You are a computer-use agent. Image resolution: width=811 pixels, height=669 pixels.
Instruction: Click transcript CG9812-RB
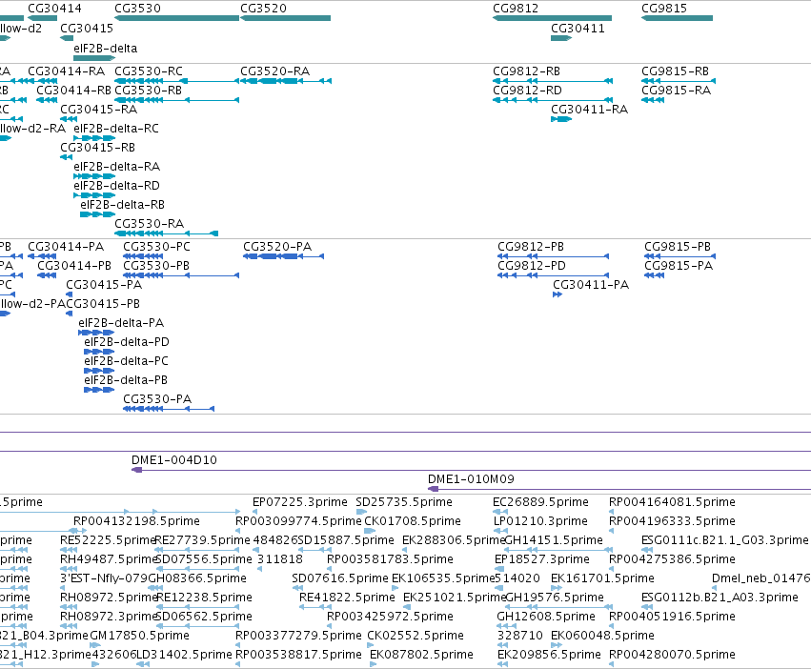point(526,71)
